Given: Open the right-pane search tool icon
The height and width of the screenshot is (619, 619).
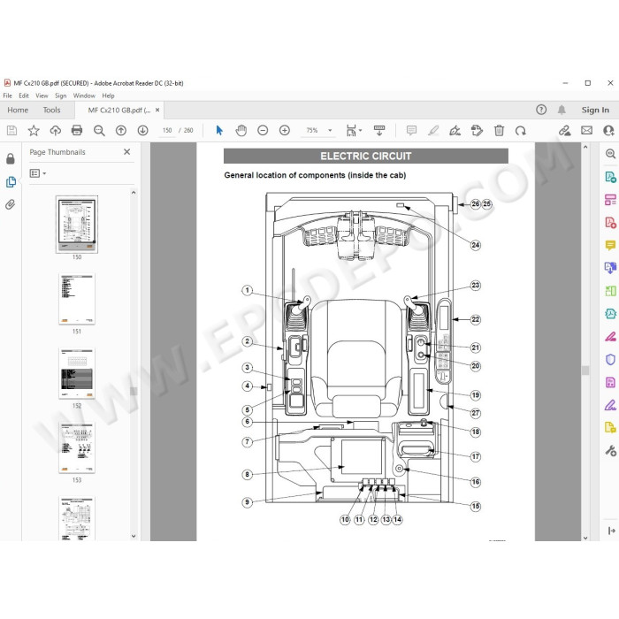Looking at the screenshot, I should (x=610, y=154).
